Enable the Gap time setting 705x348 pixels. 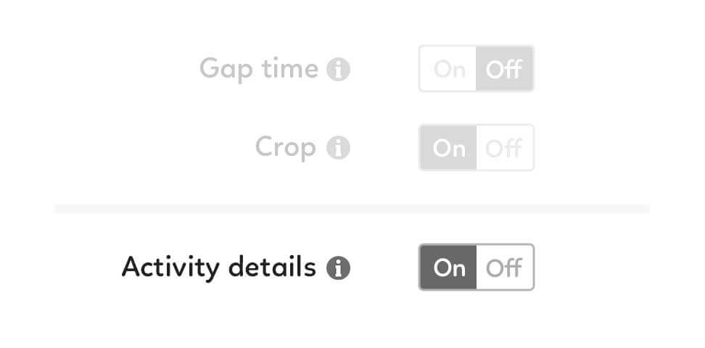point(448,69)
